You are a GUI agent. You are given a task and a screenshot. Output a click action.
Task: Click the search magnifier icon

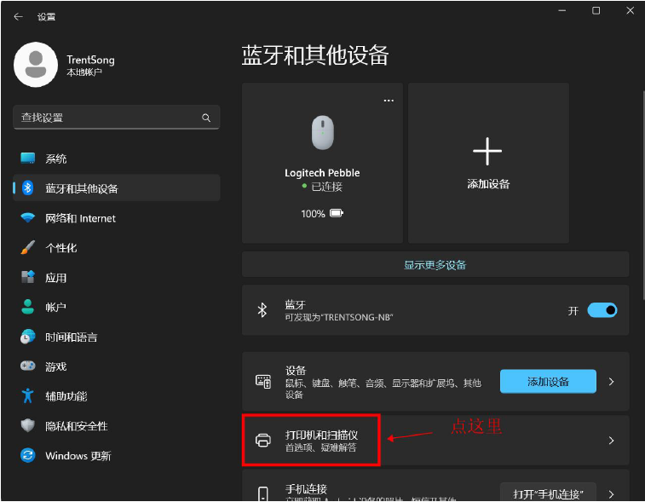click(x=206, y=118)
